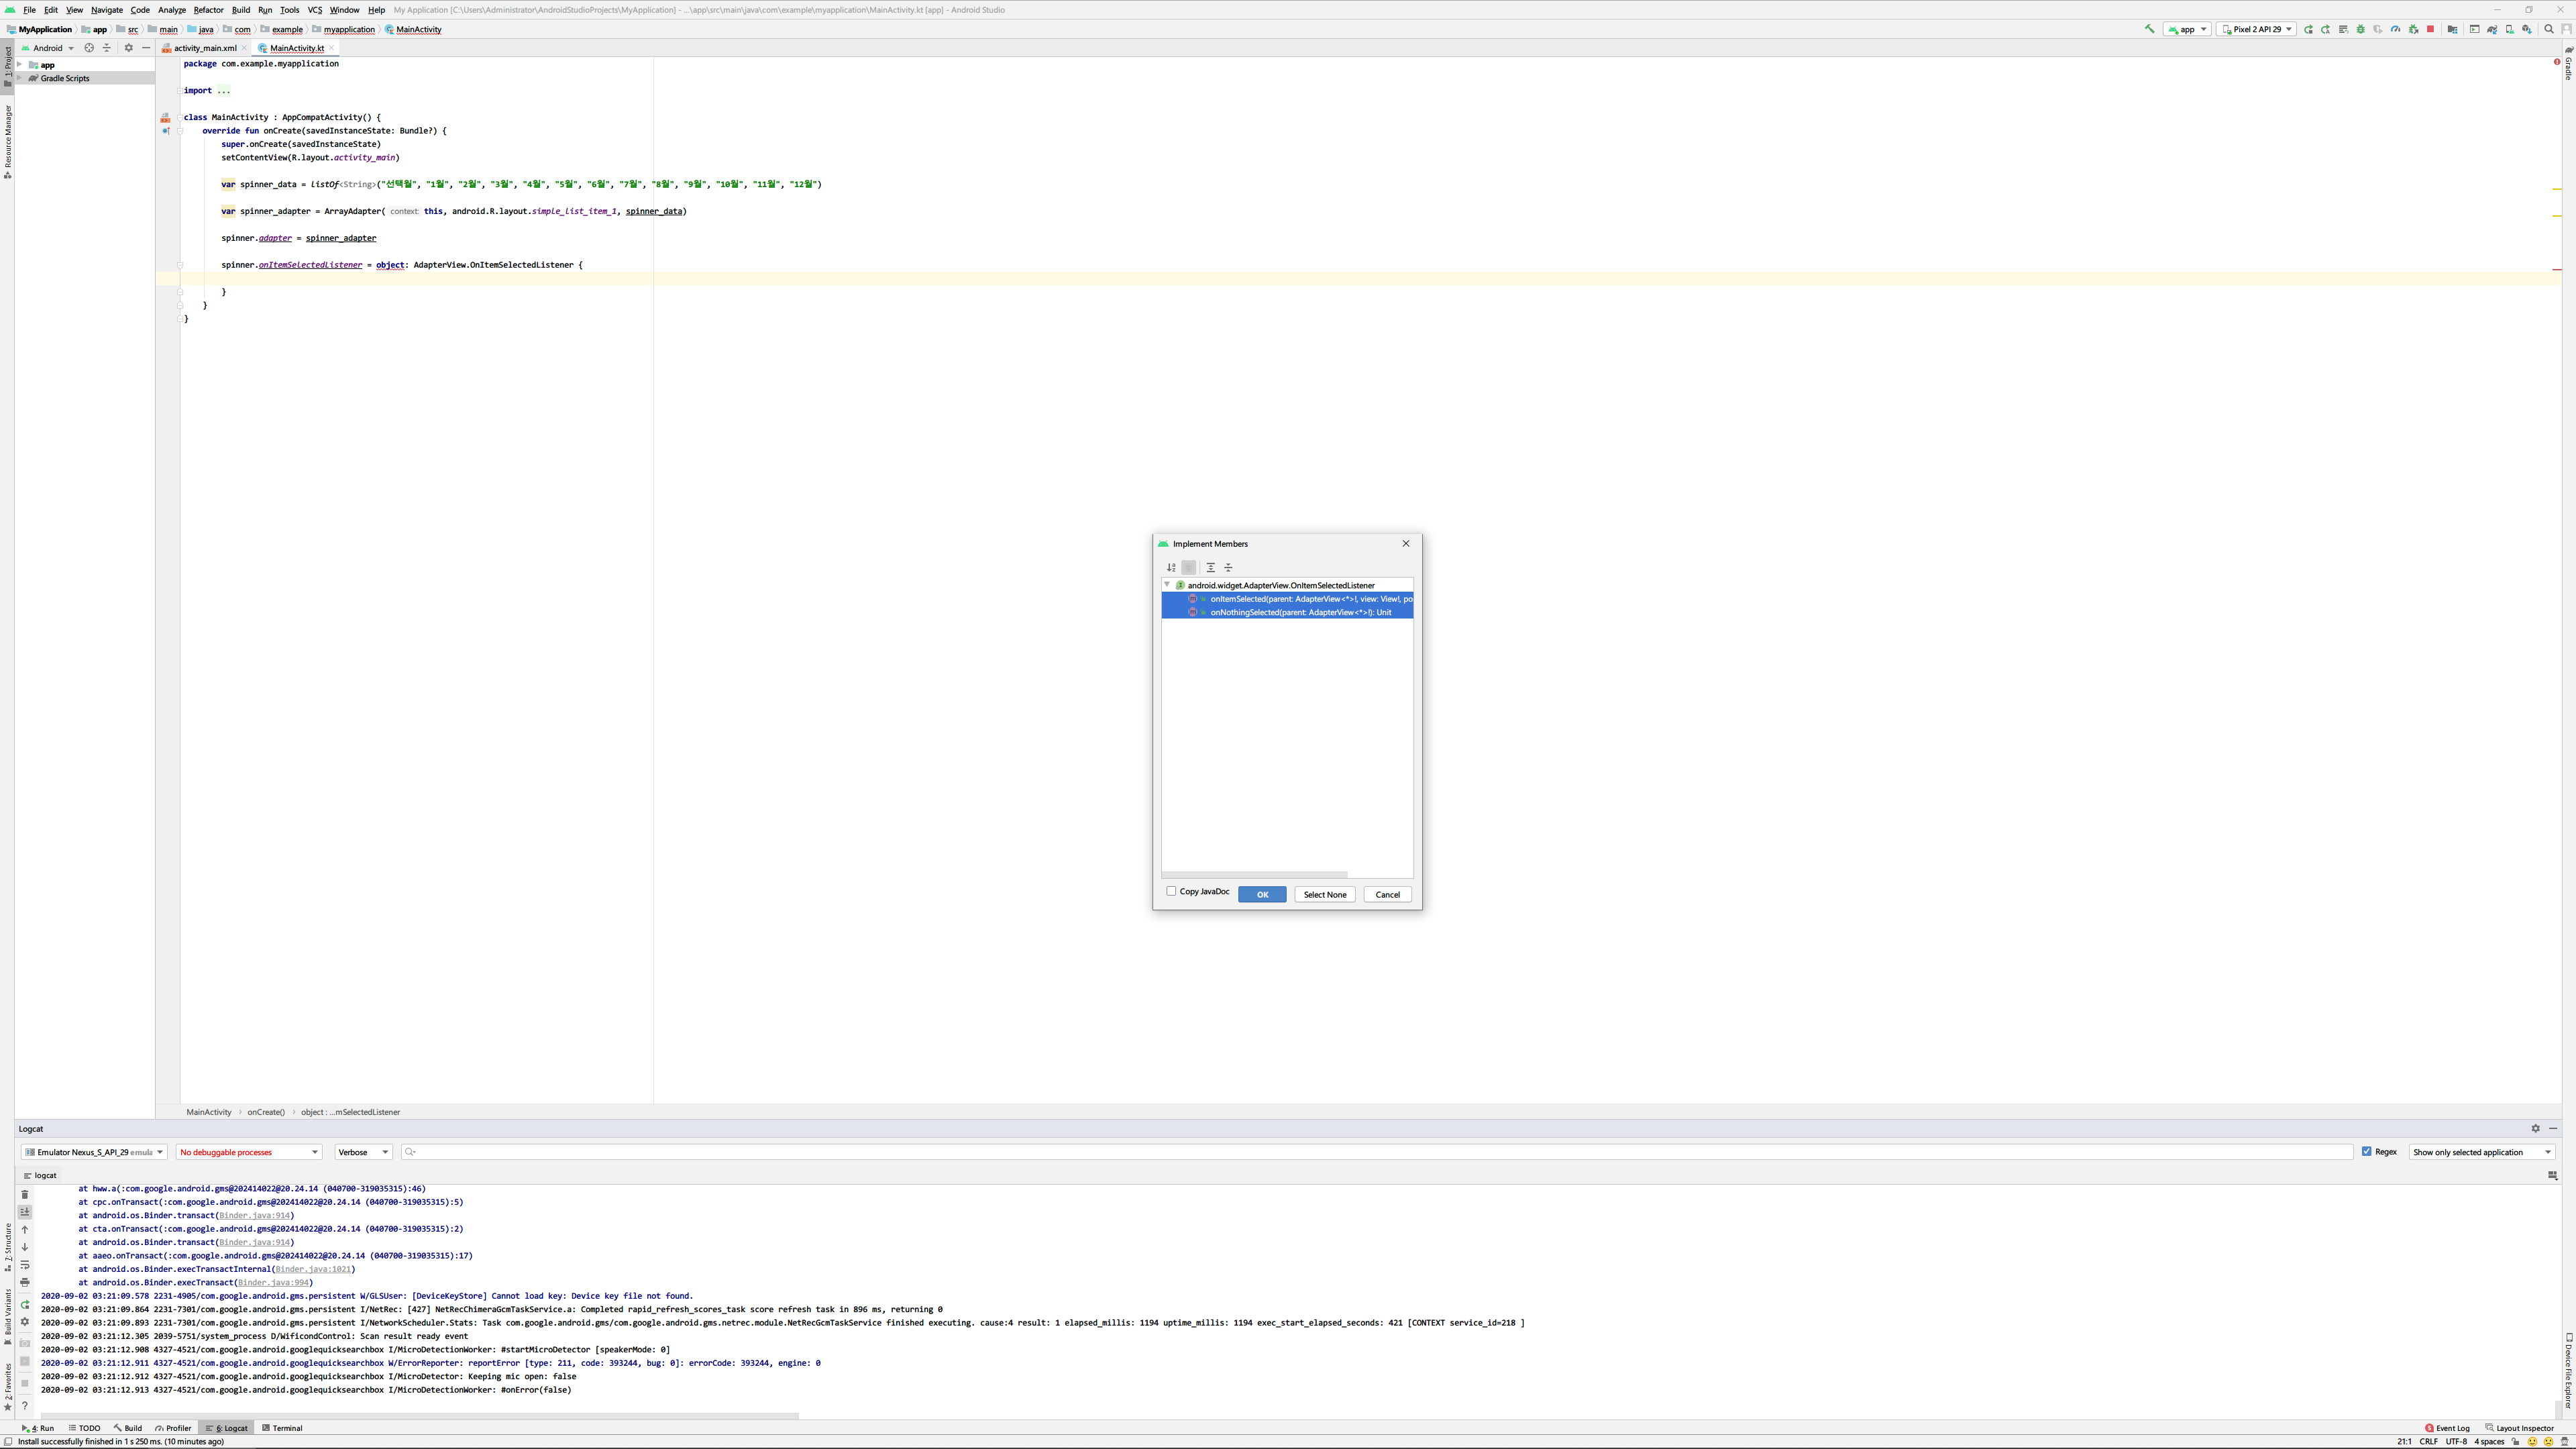Collapse the OnItemSelectedListener tree node

(x=1167, y=585)
